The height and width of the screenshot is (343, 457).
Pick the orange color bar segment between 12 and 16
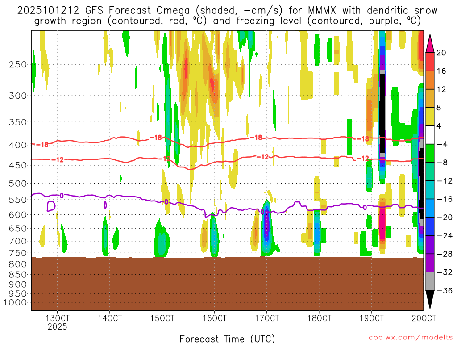coord(431,80)
